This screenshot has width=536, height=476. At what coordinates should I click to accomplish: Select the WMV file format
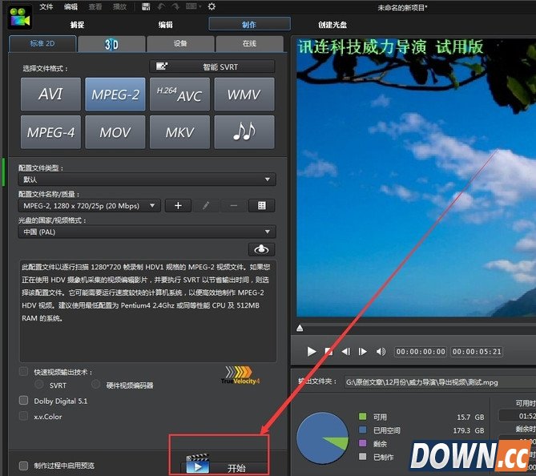244,94
